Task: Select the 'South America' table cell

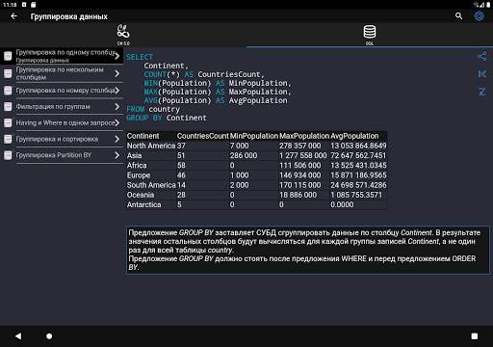Action: point(151,185)
